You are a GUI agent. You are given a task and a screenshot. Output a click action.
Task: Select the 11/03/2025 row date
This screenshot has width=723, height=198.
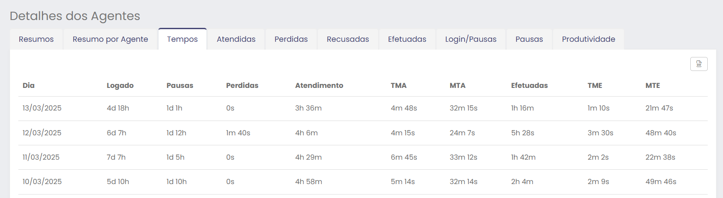click(41, 157)
